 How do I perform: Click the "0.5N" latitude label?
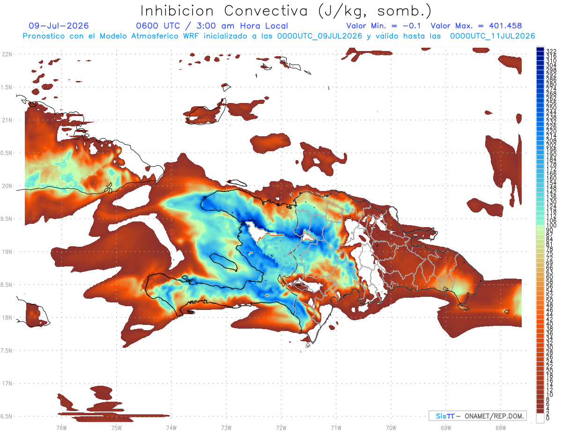pos(7,153)
